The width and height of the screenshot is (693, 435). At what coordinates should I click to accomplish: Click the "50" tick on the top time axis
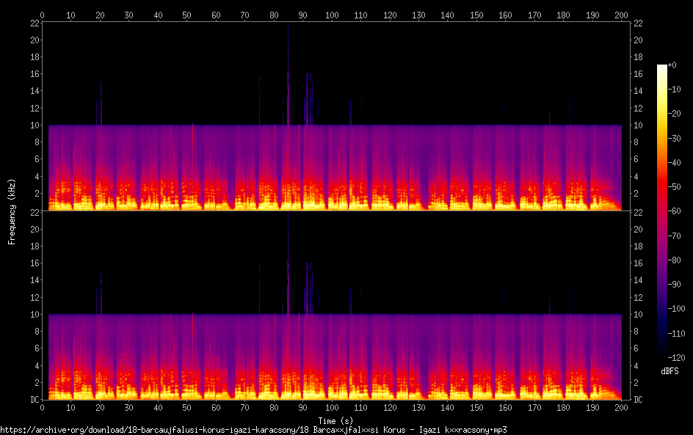[x=187, y=15]
